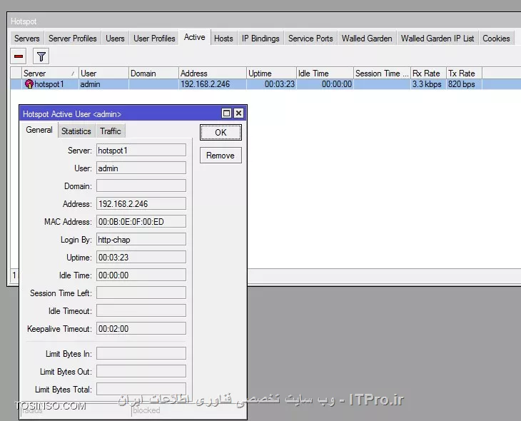Open Walled Garden IP List tab
This screenshot has width=521, height=421.
[x=437, y=39]
